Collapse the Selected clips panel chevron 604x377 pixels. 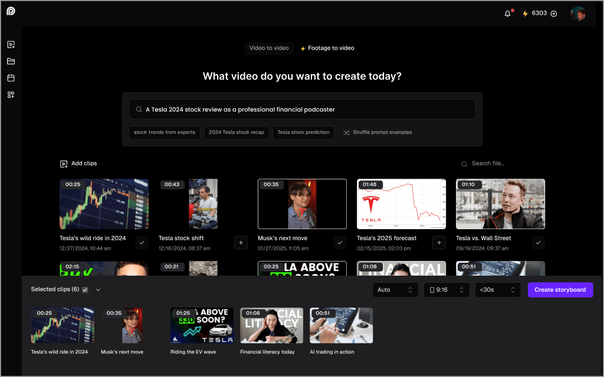click(98, 290)
